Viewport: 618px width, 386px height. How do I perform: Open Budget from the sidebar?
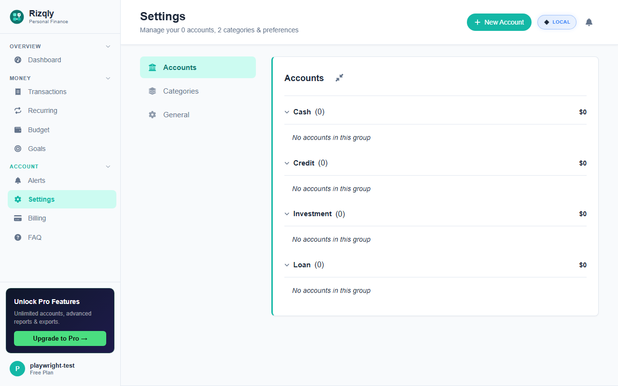(39, 130)
